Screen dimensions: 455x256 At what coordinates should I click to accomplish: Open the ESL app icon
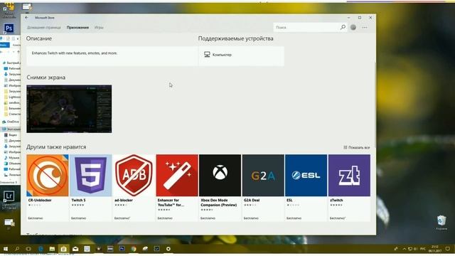tap(306, 176)
